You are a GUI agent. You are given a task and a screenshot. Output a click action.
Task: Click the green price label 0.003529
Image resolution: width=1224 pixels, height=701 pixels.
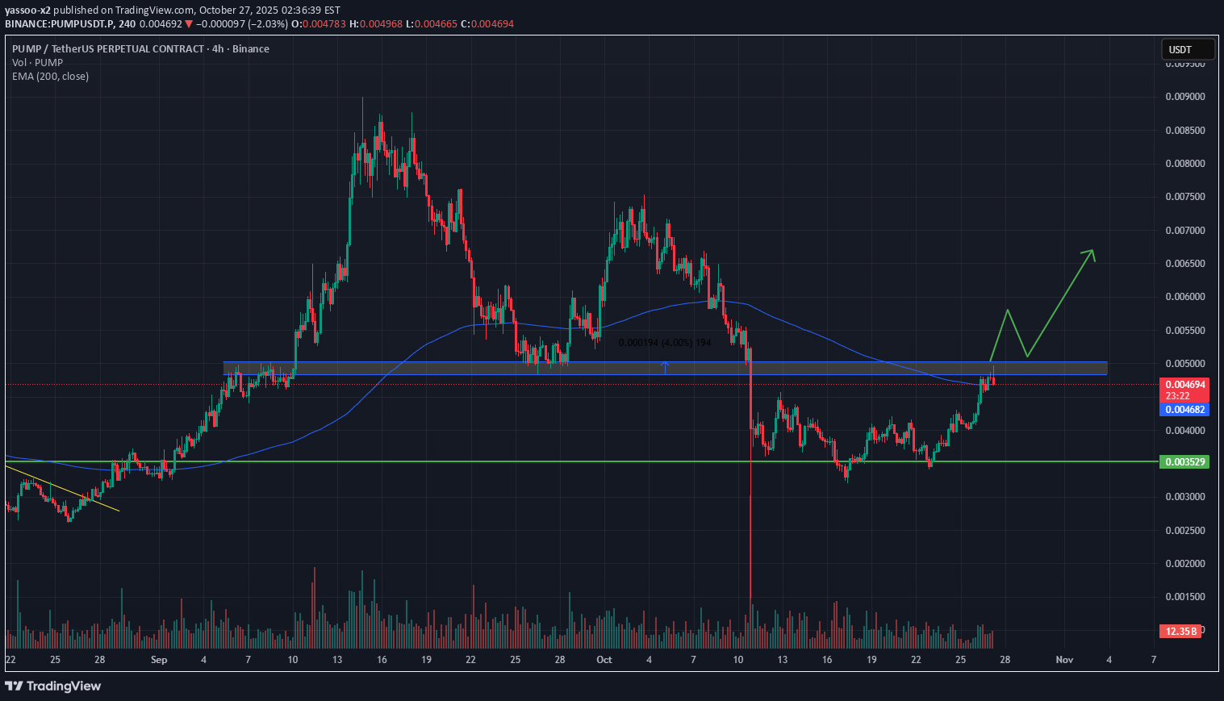pos(1185,462)
